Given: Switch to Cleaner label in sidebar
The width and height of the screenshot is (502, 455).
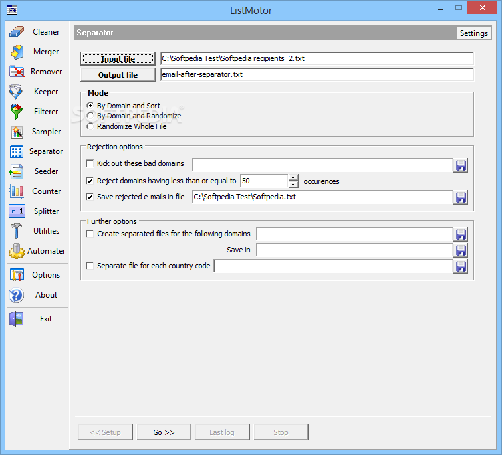Looking at the screenshot, I should pos(46,32).
